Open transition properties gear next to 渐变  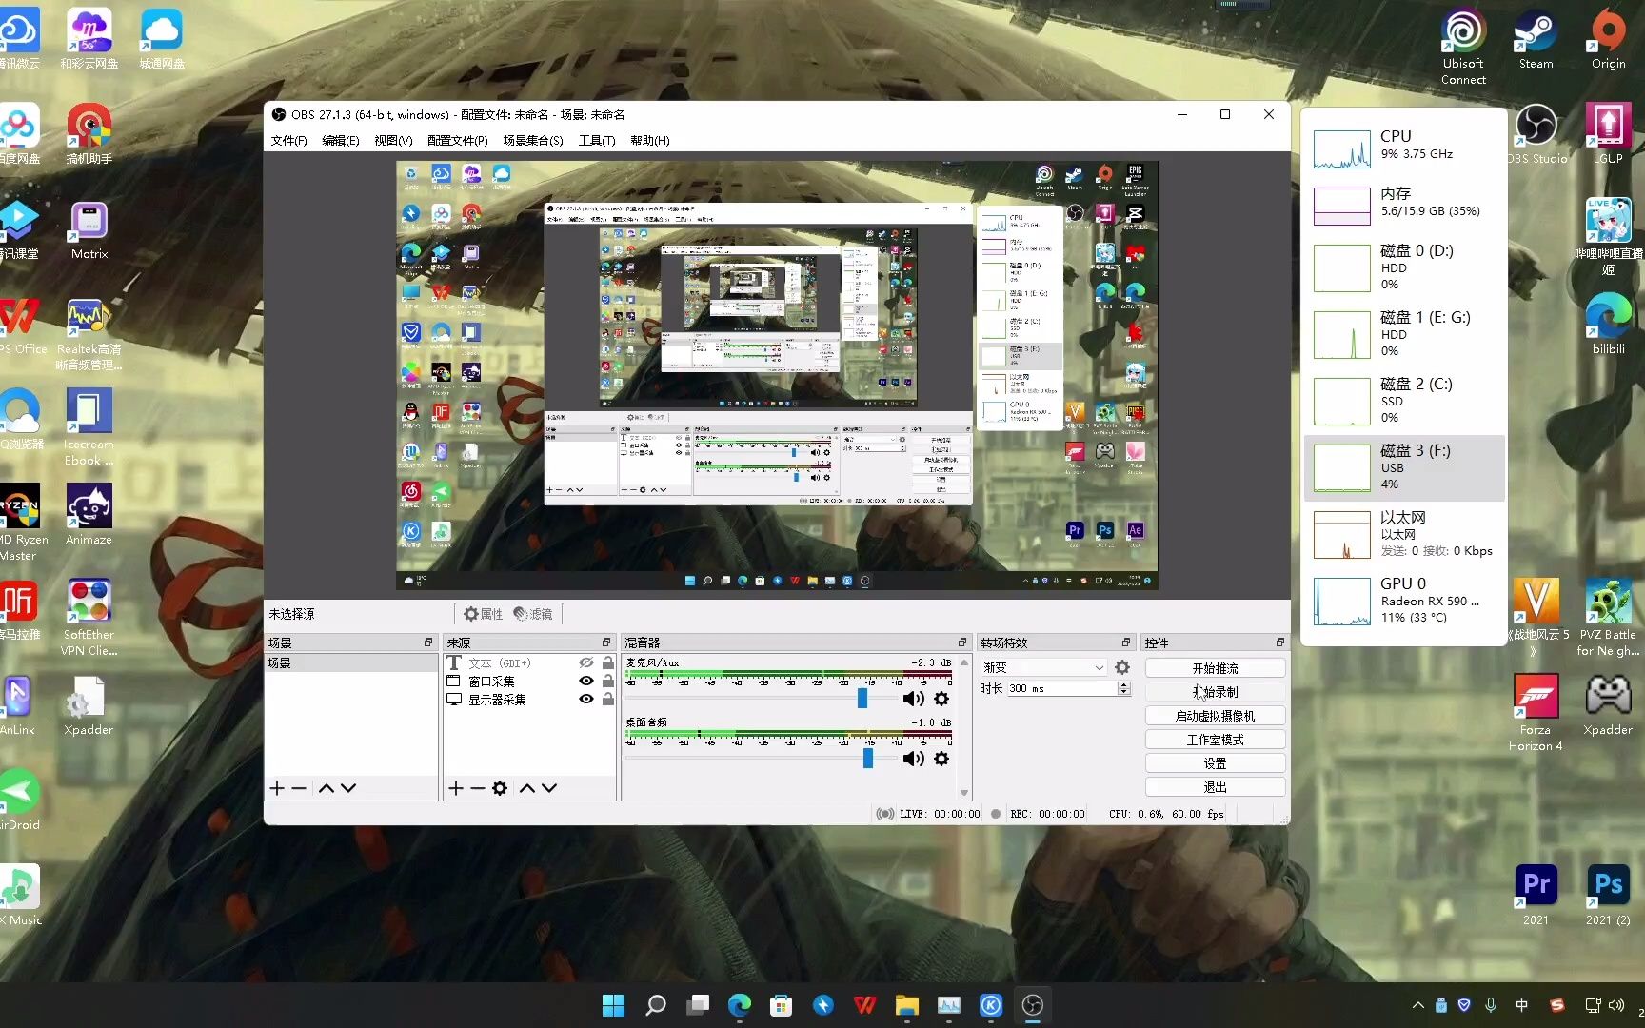coord(1122,667)
